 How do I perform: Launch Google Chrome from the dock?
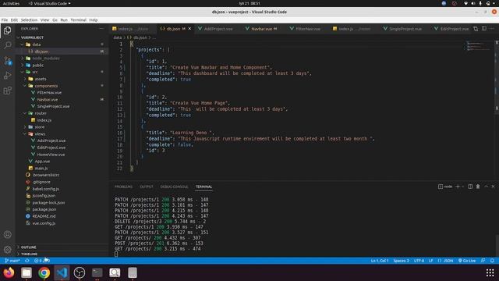[x=44, y=272]
